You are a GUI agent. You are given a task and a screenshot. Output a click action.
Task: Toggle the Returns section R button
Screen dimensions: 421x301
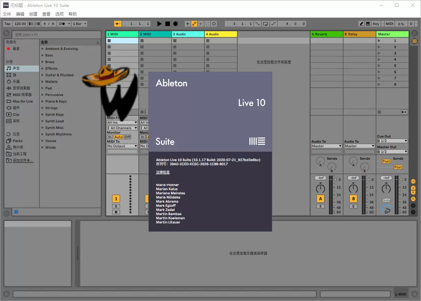(x=413, y=193)
